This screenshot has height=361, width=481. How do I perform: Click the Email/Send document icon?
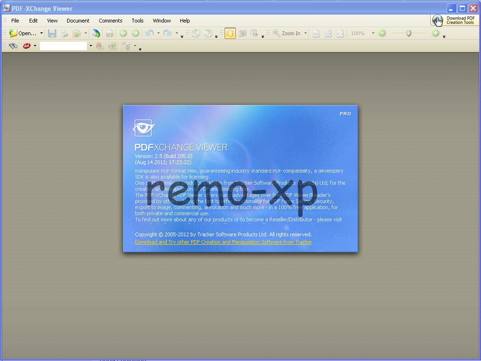coord(77,33)
